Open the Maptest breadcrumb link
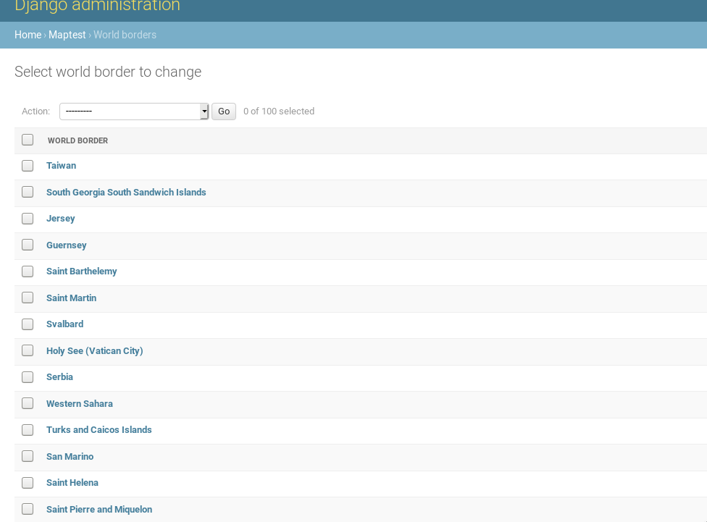The width and height of the screenshot is (707, 522). (x=67, y=35)
